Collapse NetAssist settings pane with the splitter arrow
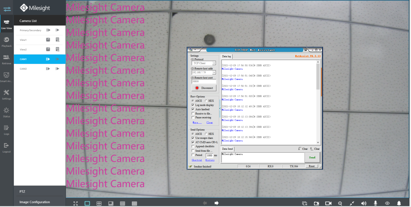Screen dimensions: 411x207 [x=220, y=109]
